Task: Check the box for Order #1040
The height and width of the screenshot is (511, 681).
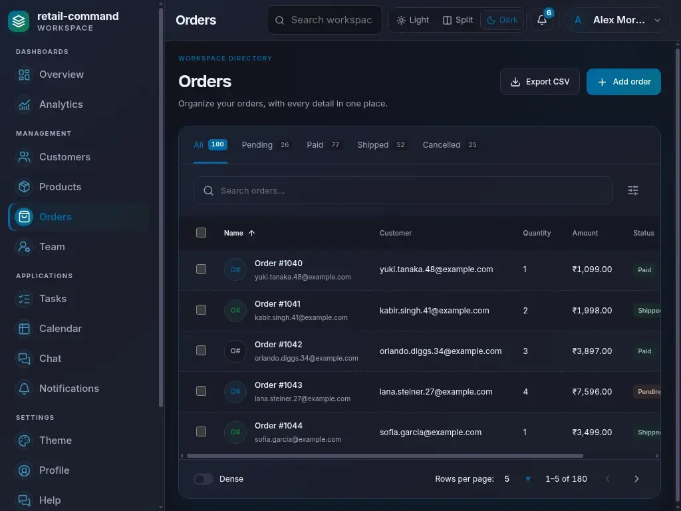Action: coord(201,269)
